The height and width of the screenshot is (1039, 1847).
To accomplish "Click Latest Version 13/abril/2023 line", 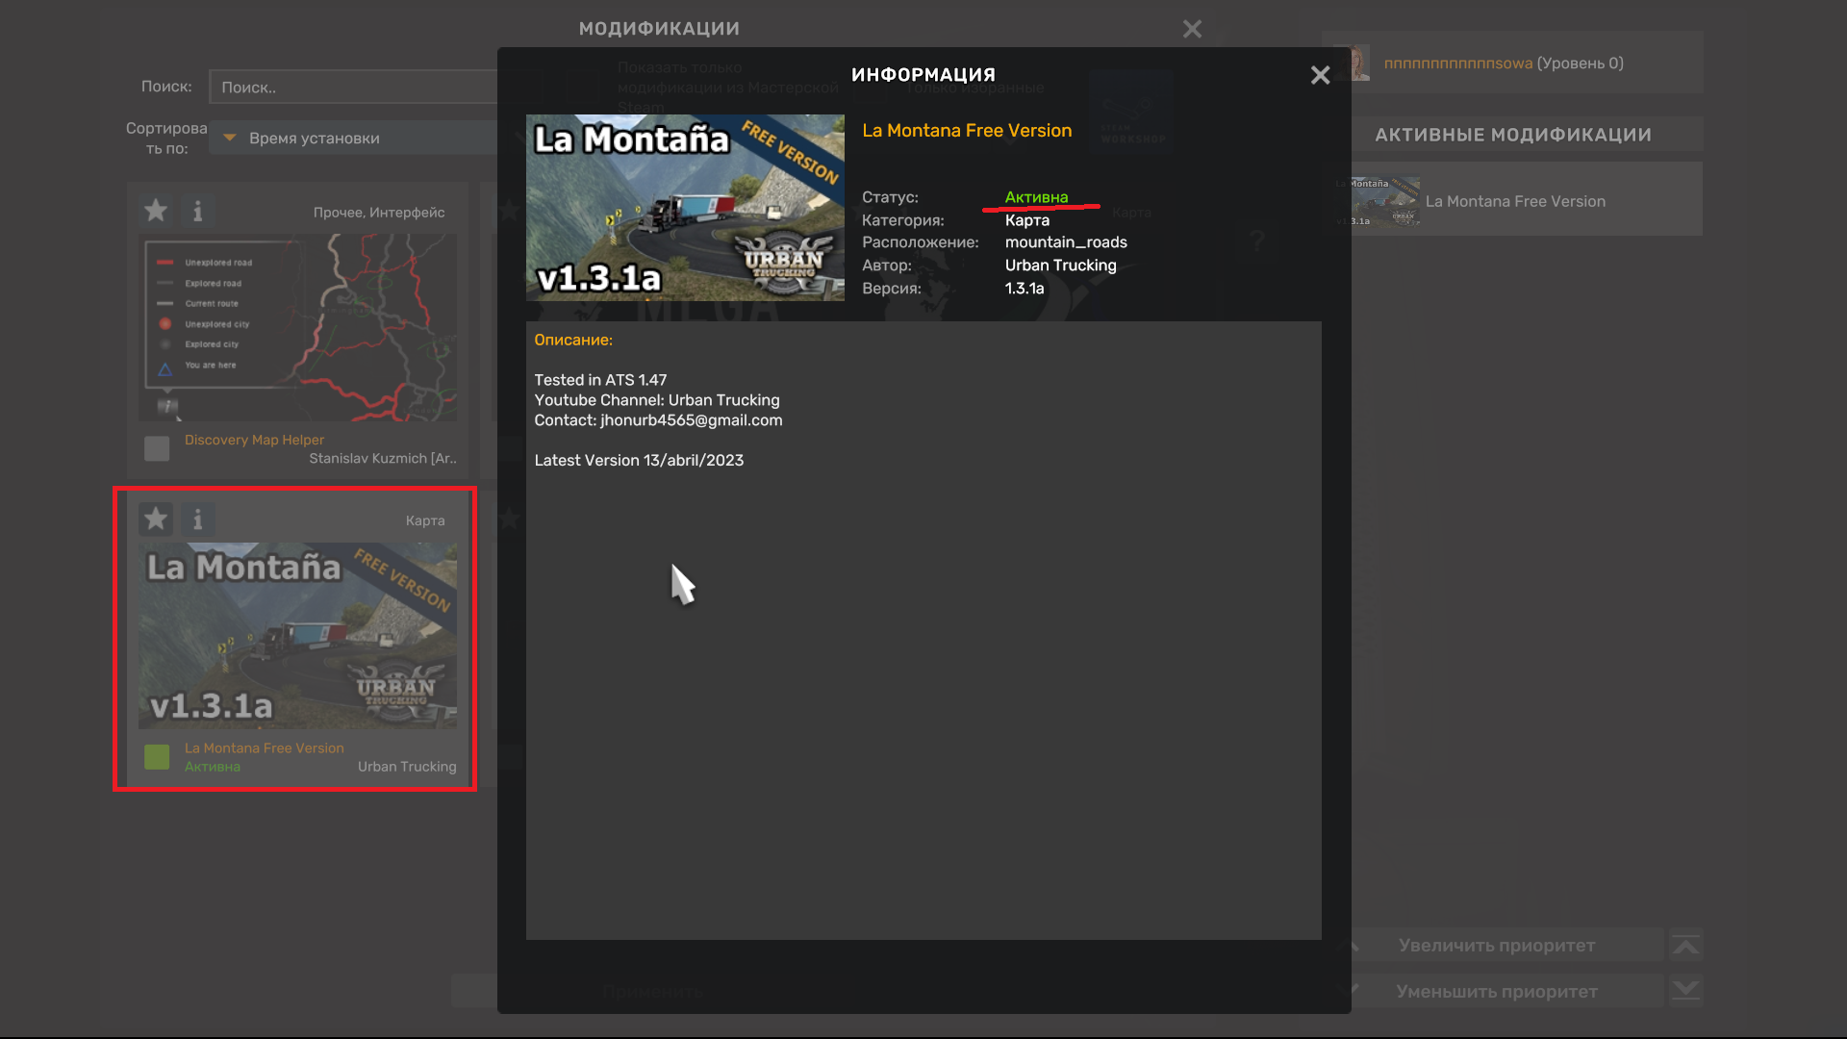I will click(639, 461).
